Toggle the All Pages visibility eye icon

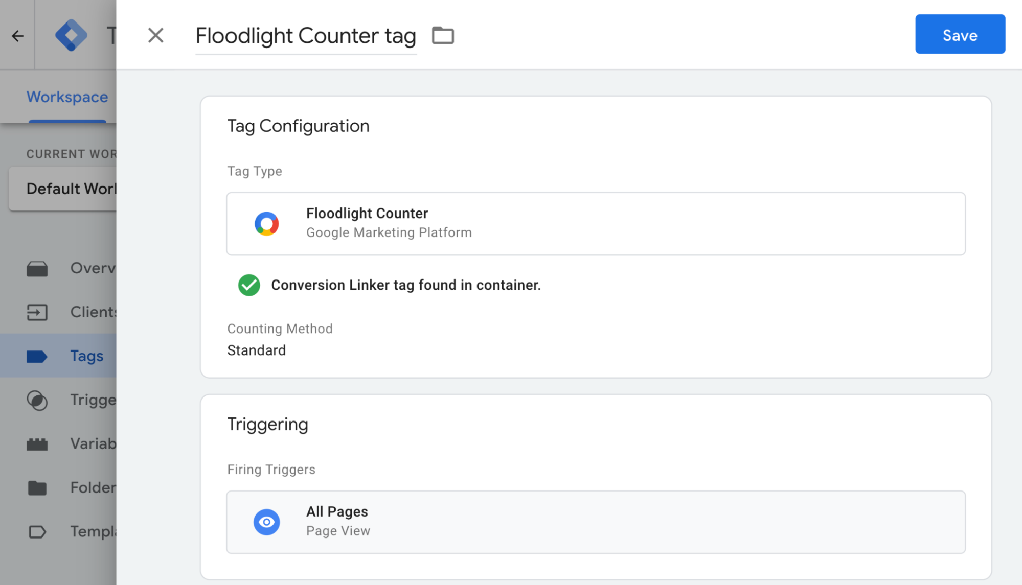tap(268, 521)
